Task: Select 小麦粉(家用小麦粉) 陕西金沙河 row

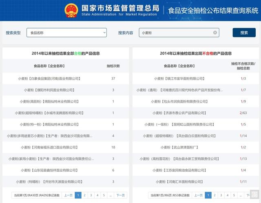Action: [x=66, y=159]
